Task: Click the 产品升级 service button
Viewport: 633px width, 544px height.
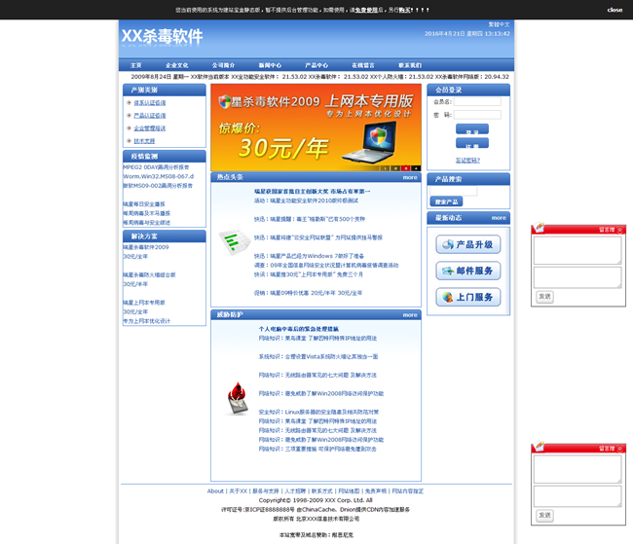Action: click(x=467, y=244)
